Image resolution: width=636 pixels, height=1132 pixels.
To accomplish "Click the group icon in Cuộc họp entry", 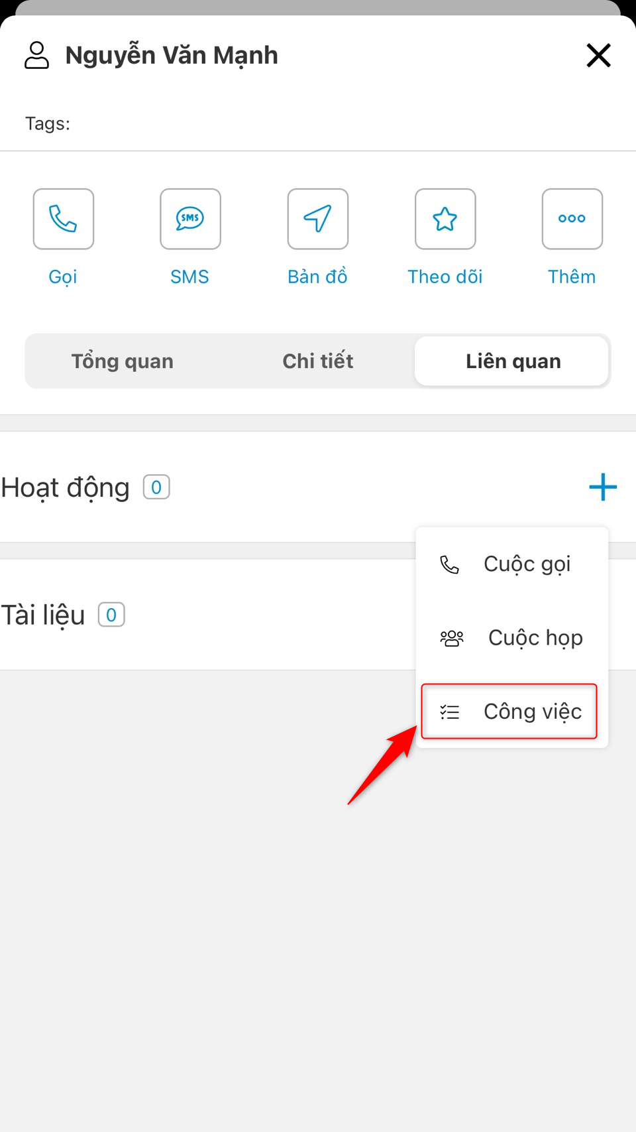I will (x=452, y=638).
